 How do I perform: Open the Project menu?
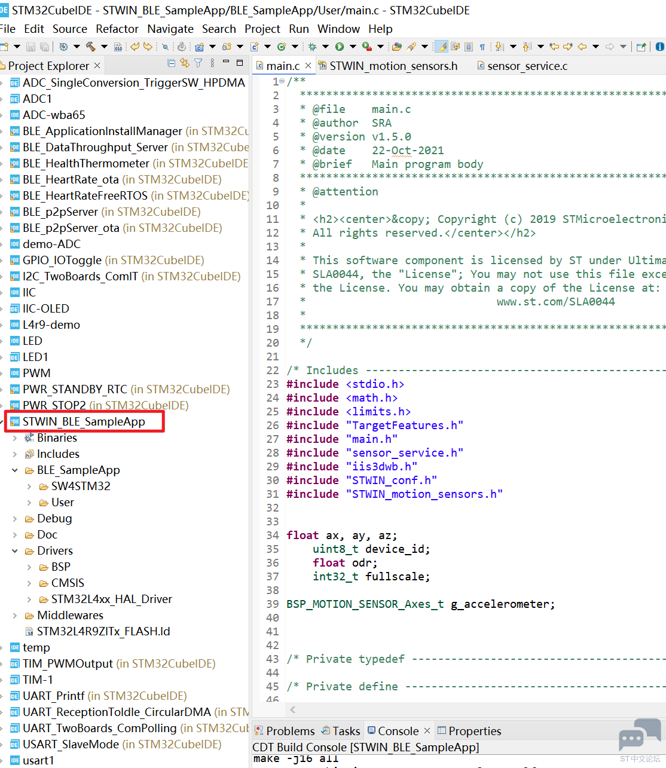tap(262, 29)
